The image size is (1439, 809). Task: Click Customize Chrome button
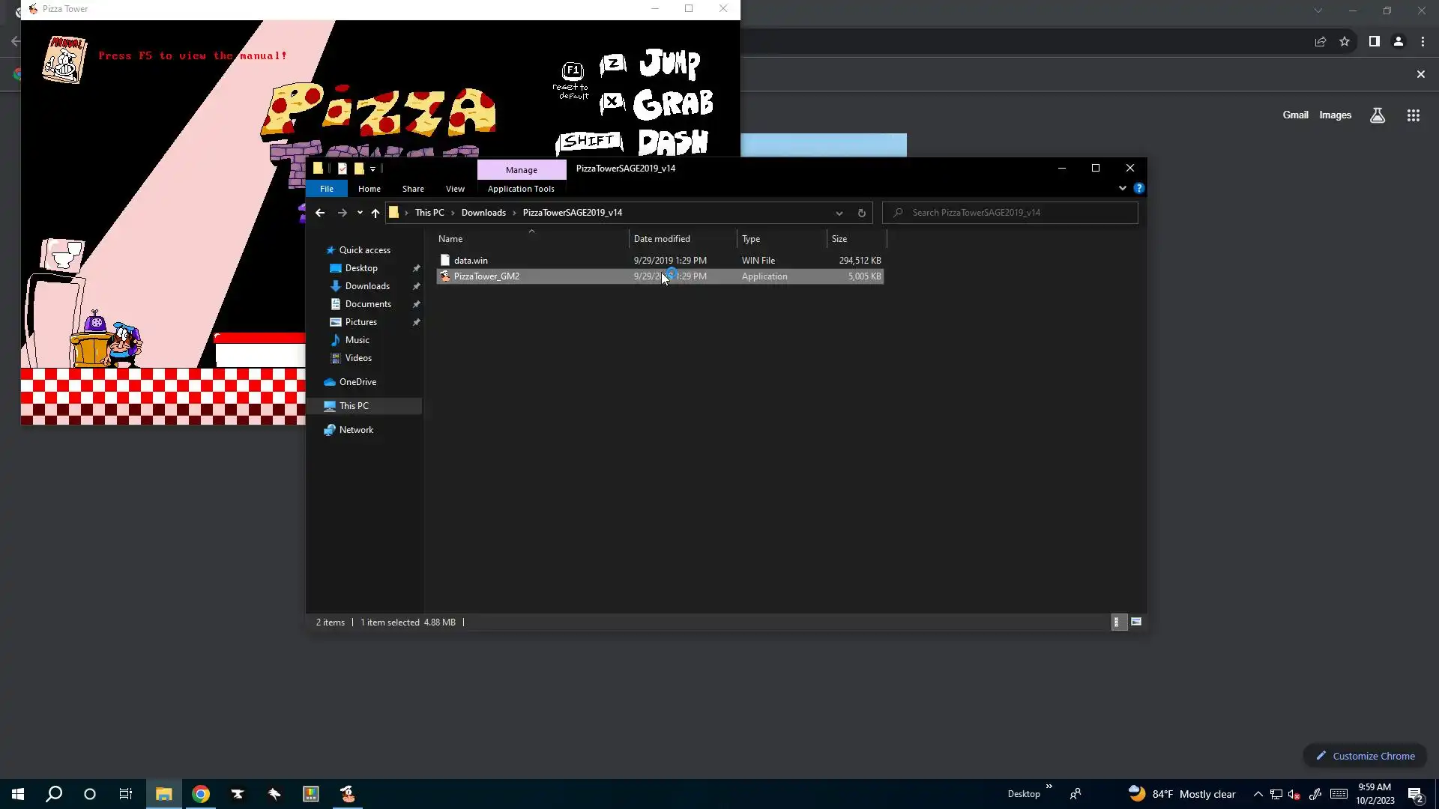coord(1365,756)
